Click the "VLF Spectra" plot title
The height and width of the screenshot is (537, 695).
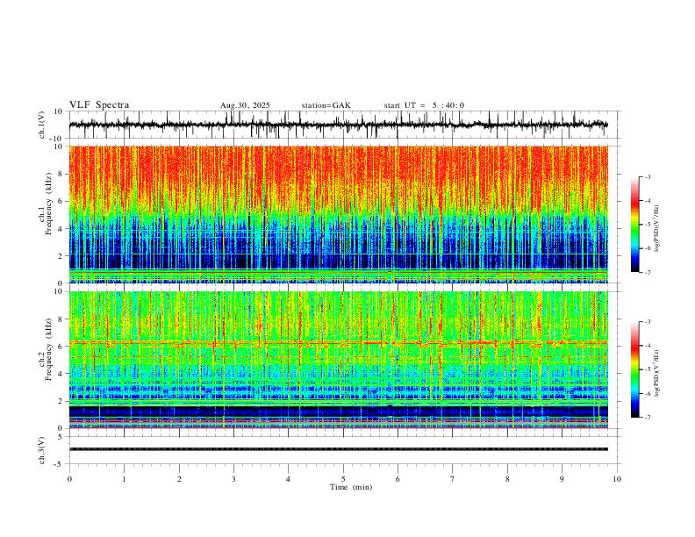(x=99, y=105)
